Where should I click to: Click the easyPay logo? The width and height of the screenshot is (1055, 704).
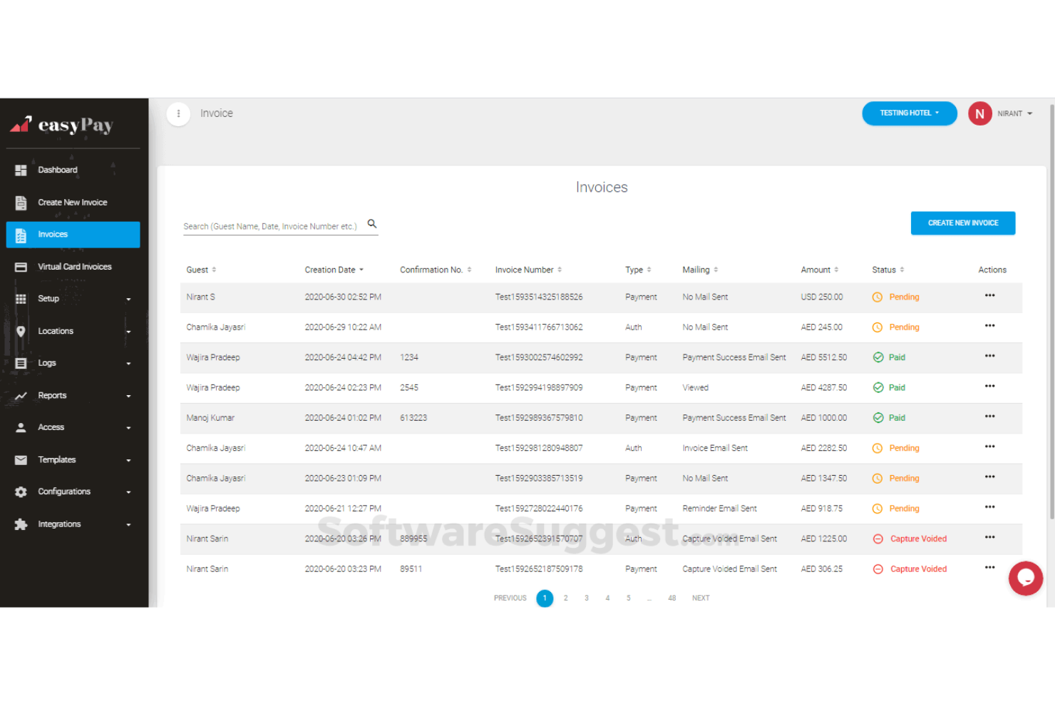pos(62,126)
